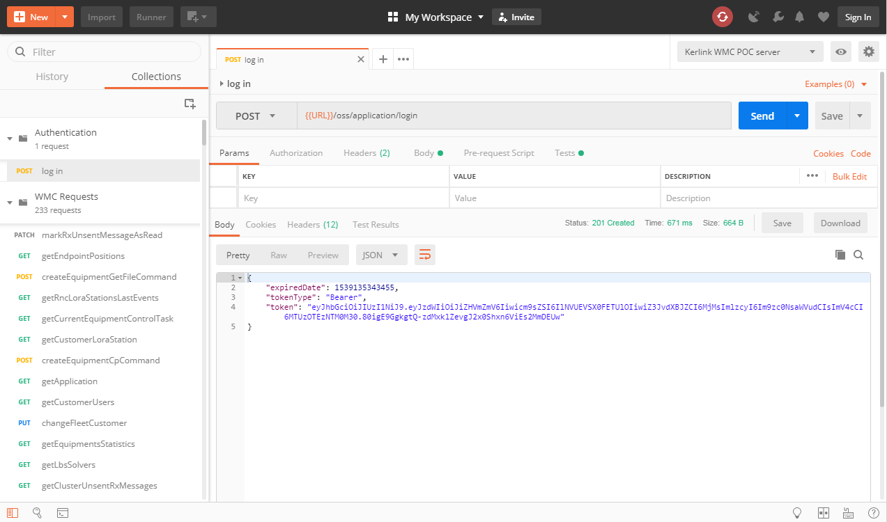
Task: Open the notifications bell
Action: point(800,17)
